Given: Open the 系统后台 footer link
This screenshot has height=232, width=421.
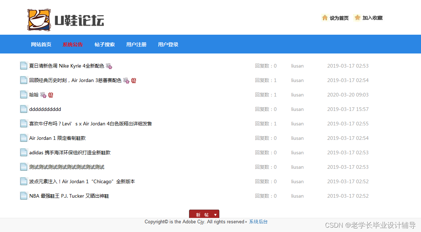Looking at the screenshot, I should pyautogui.click(x=258, y=222).
